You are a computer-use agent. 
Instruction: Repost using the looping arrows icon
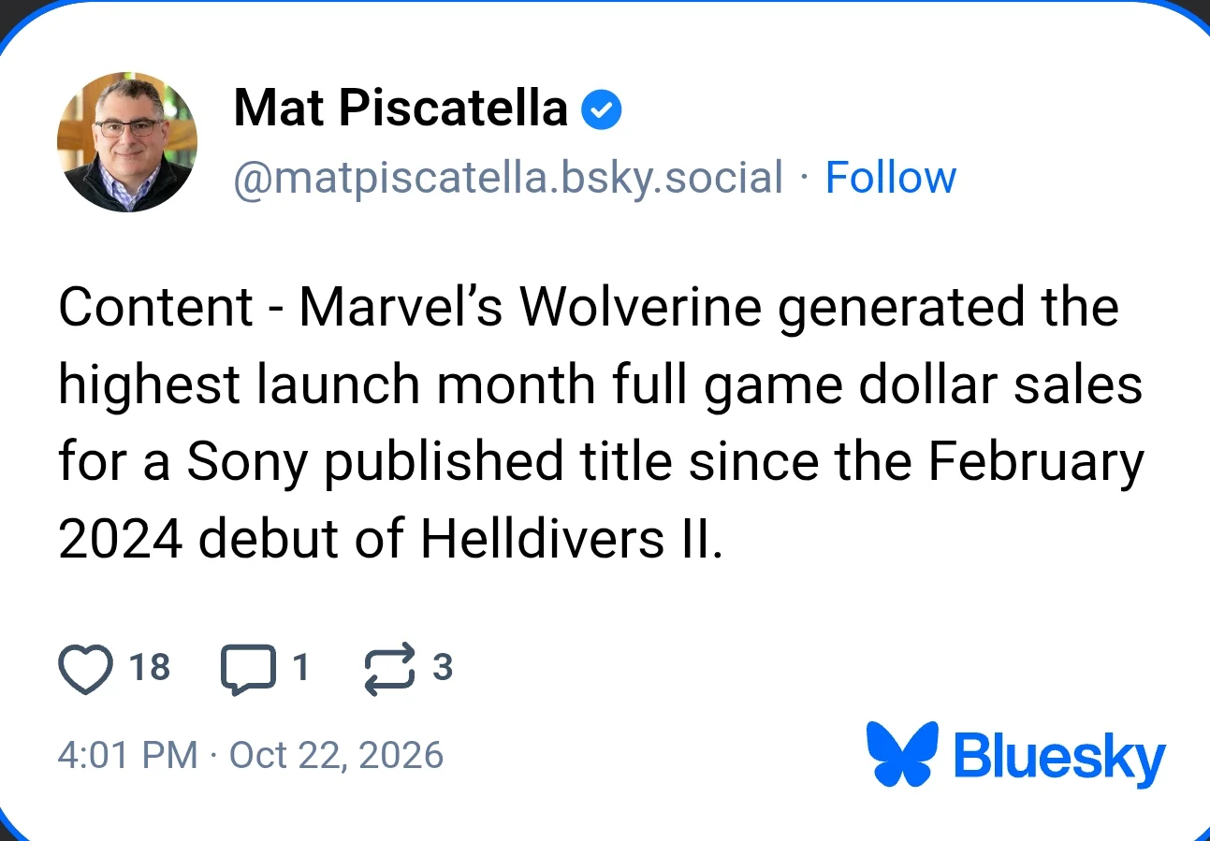388,670
